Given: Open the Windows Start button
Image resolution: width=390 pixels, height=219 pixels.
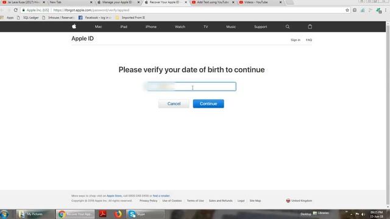Looking at the screenshot, I should click(4, 214).
